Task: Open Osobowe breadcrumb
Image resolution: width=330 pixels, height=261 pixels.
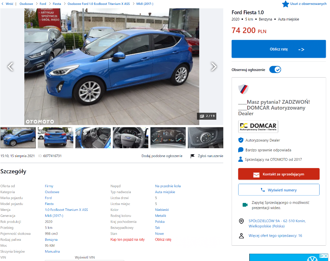Action: 26,4
